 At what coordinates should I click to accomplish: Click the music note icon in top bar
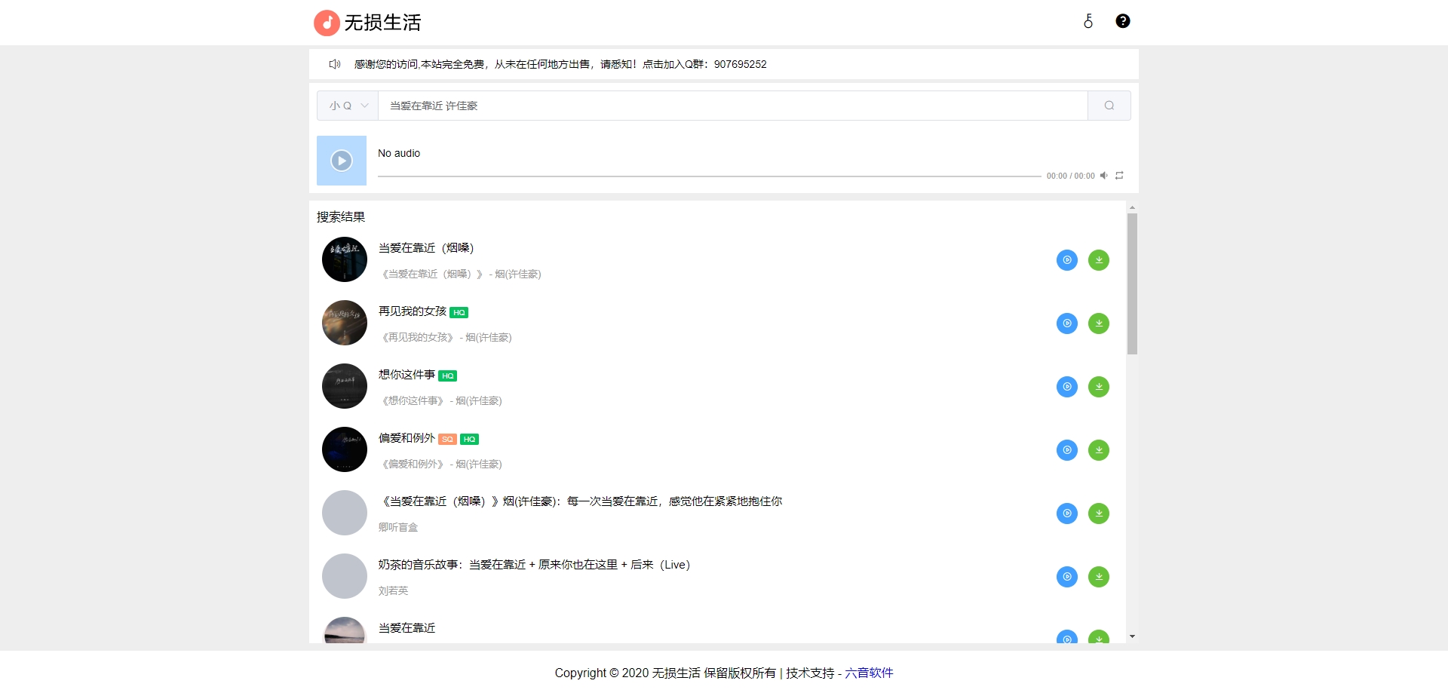point(1088,22)
